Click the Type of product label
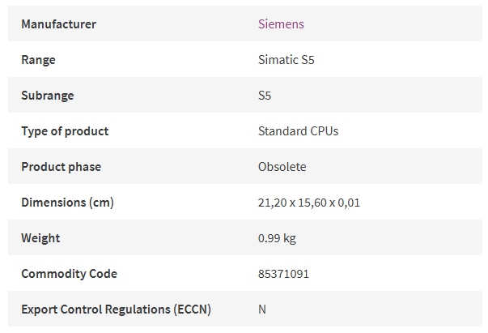The height and width of the screenshot is (333, 488). click(x=65, y=131)
